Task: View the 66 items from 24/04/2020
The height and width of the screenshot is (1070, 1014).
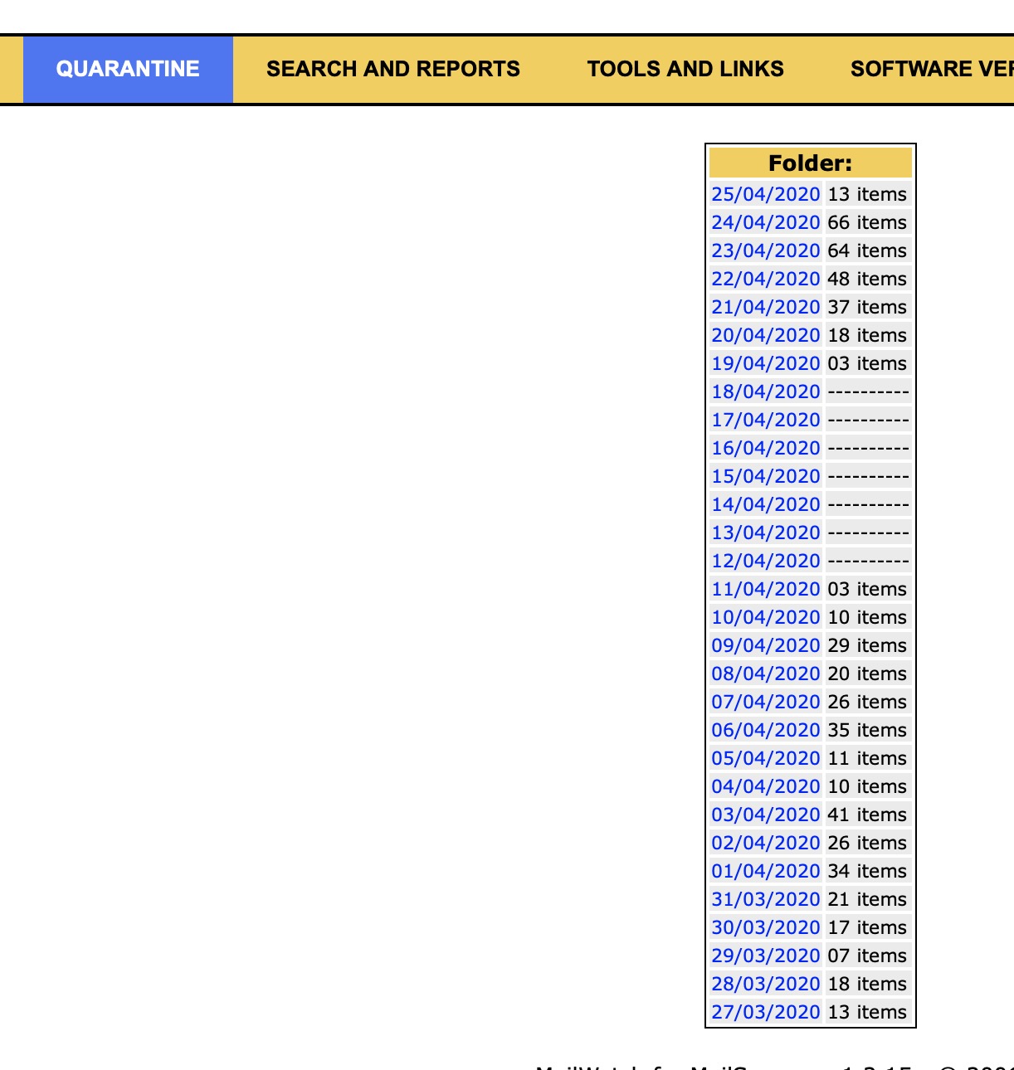Action: click(766, 221)
